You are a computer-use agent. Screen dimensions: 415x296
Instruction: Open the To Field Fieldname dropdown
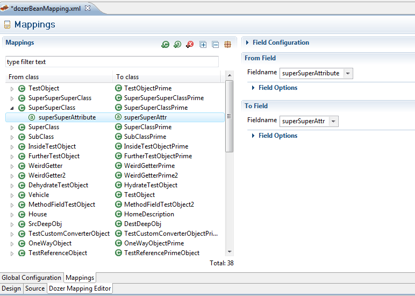[x=333, y=122]
